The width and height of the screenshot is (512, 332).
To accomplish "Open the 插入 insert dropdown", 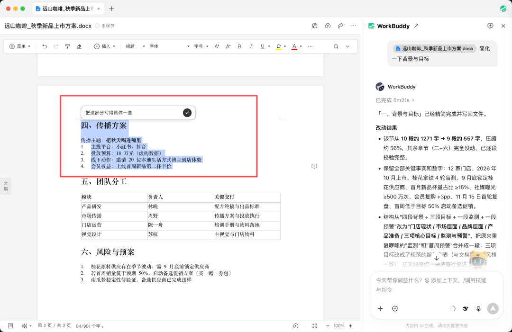I will [105, 46].
